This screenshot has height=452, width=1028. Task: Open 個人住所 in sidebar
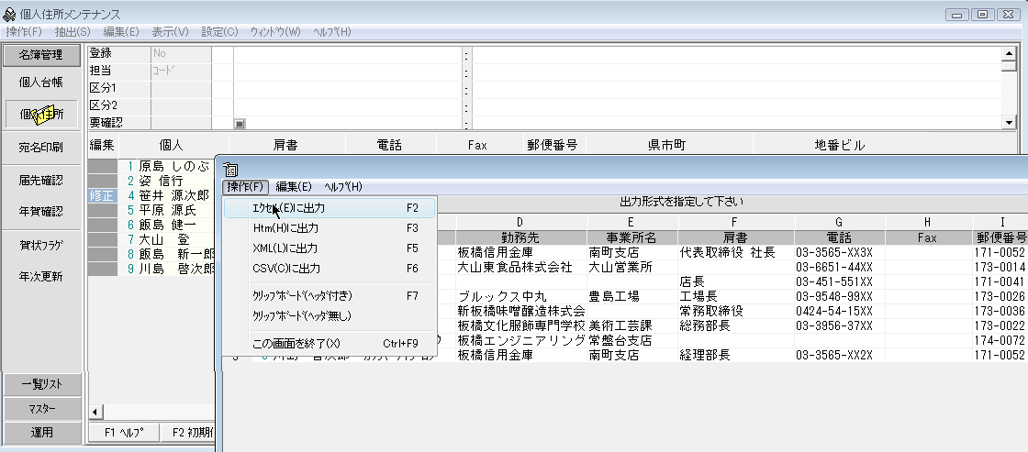click(41, 115)
